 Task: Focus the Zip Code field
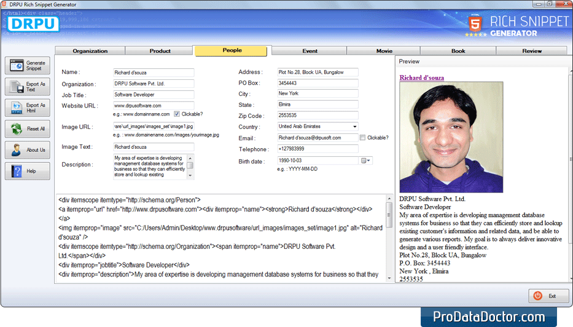click(x=318, y=116)
